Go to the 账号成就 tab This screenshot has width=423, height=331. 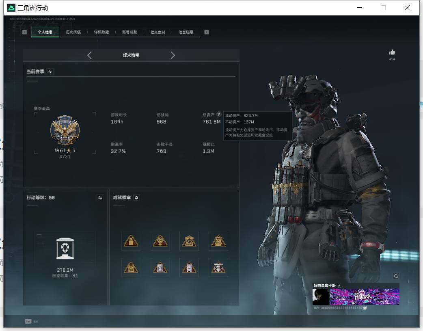pyautogui.click(x=129, y=32)
